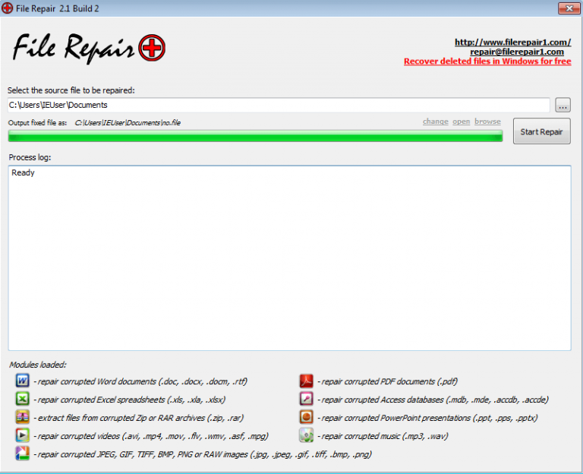The width and height of the screenshot is (583, 474).
Task: Click the Word documents module icon
Action: (x=23, y=381)
